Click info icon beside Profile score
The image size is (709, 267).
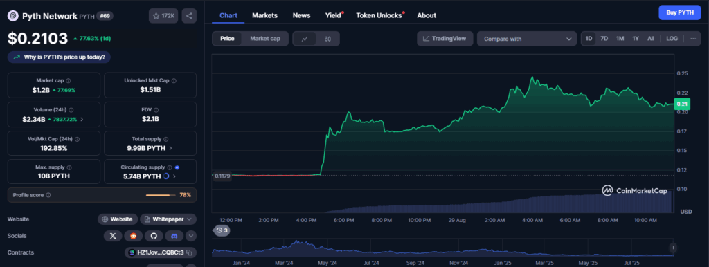tap(48, 195)
